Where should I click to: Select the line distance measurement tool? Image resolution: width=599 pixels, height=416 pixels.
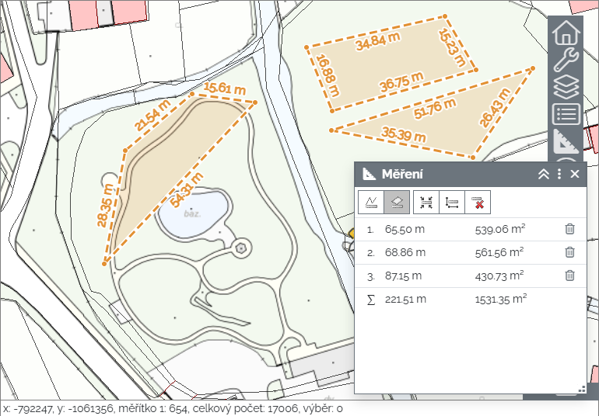[x=371, y=203]
